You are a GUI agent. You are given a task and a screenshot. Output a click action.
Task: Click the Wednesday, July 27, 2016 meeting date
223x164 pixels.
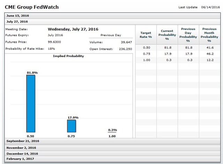pyautogui.click(x=73, y=30)
